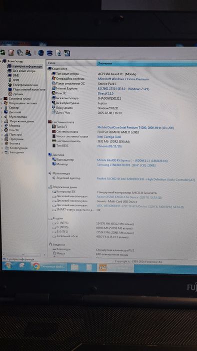Image resolution: width=197 pixels, height=351 pixels.
Task: Click the AIDA64 taskbar button
Action: click(x=115, y=267)
